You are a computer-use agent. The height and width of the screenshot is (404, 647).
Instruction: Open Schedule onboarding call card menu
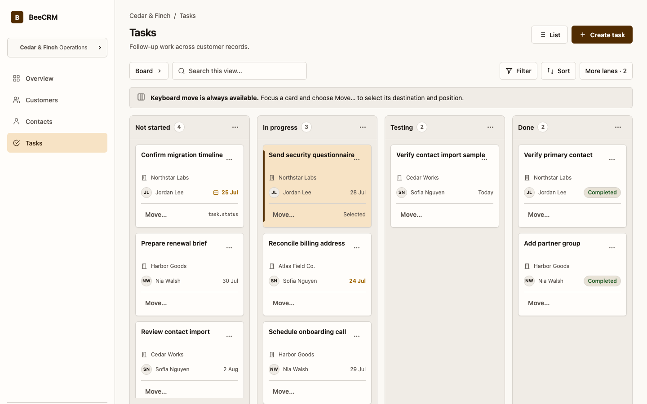pos(357,336)
